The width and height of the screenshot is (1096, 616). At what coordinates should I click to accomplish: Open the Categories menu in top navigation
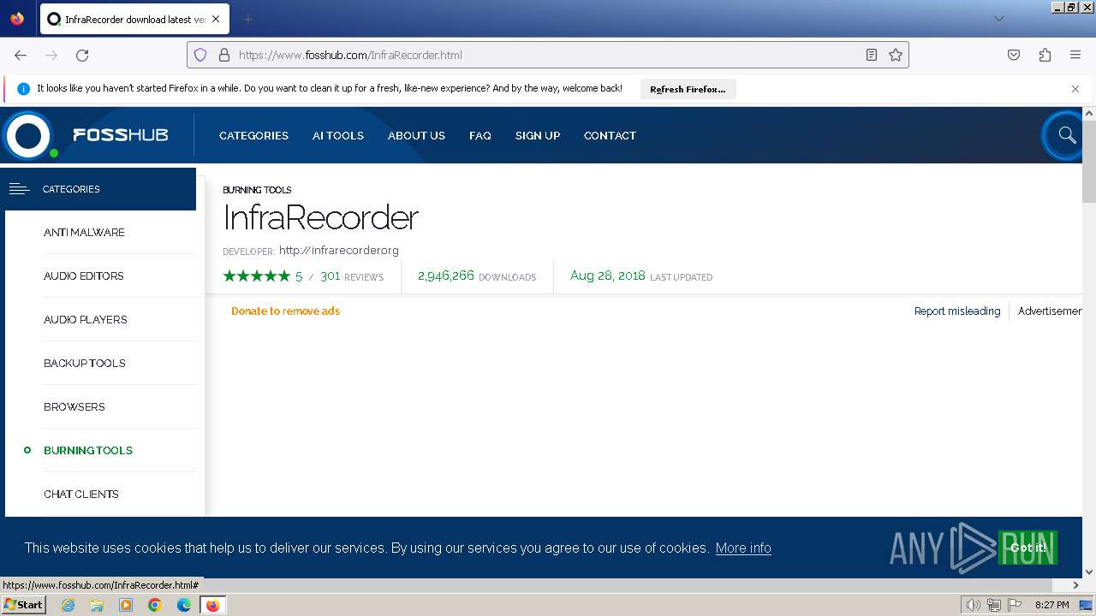(x=253, y=135)
